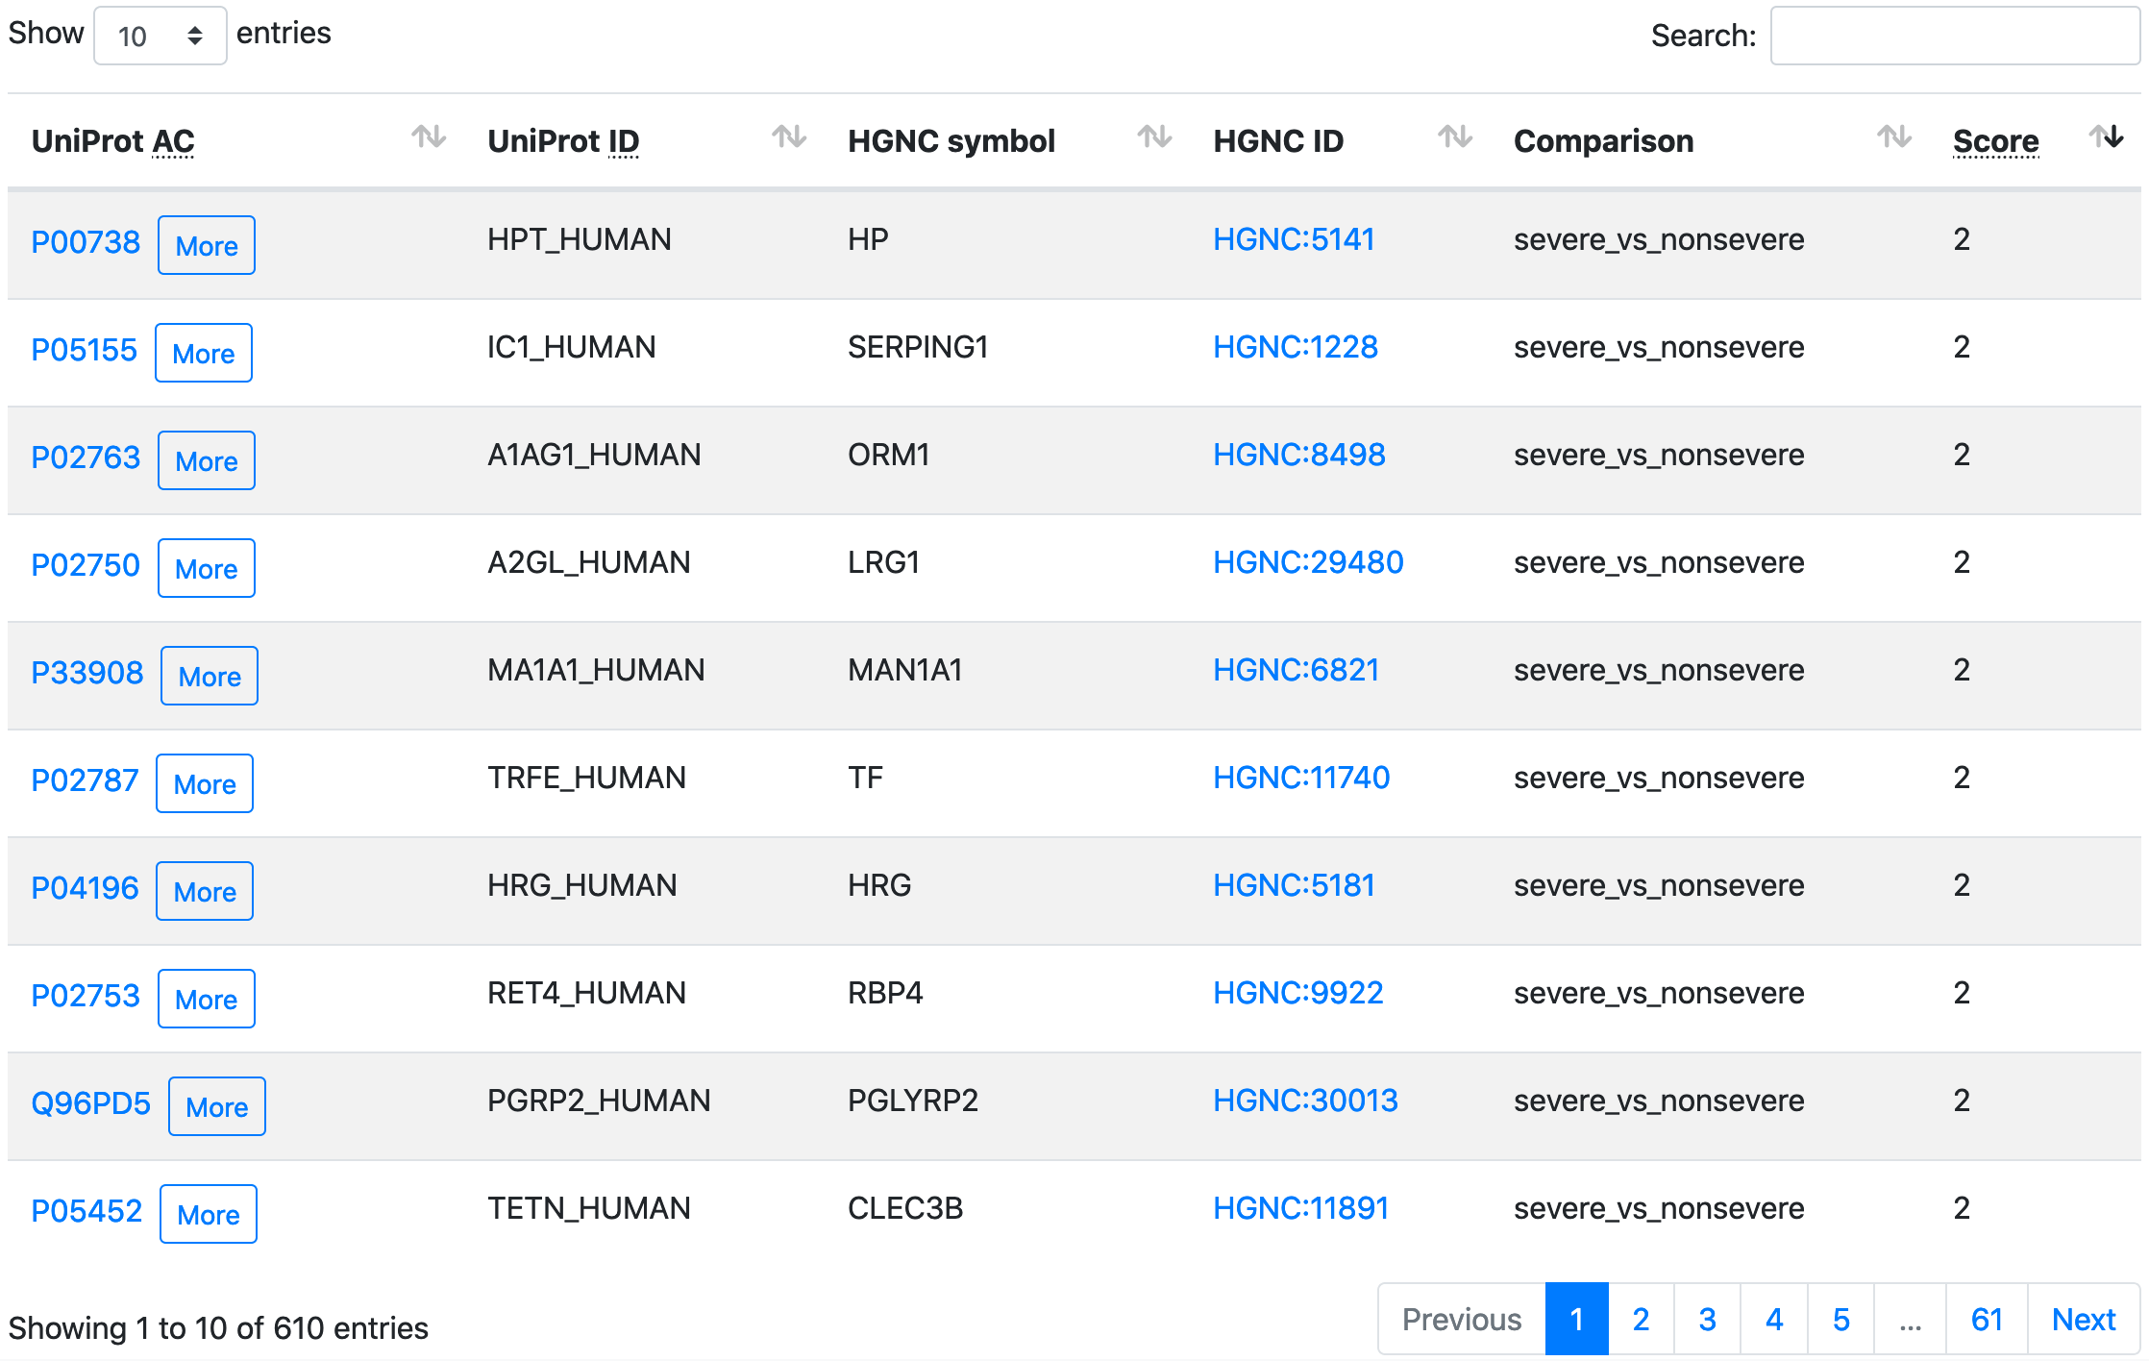Click More button for P05155
This screenshot has height=1361, width=2149.
204,353
